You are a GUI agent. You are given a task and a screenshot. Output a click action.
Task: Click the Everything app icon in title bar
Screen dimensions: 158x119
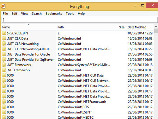(3, 6)
